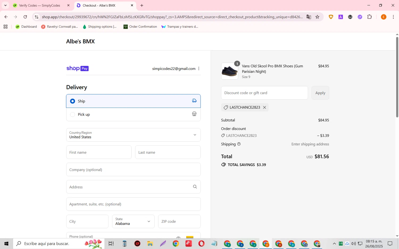Click the First name field

coord(99,152)
